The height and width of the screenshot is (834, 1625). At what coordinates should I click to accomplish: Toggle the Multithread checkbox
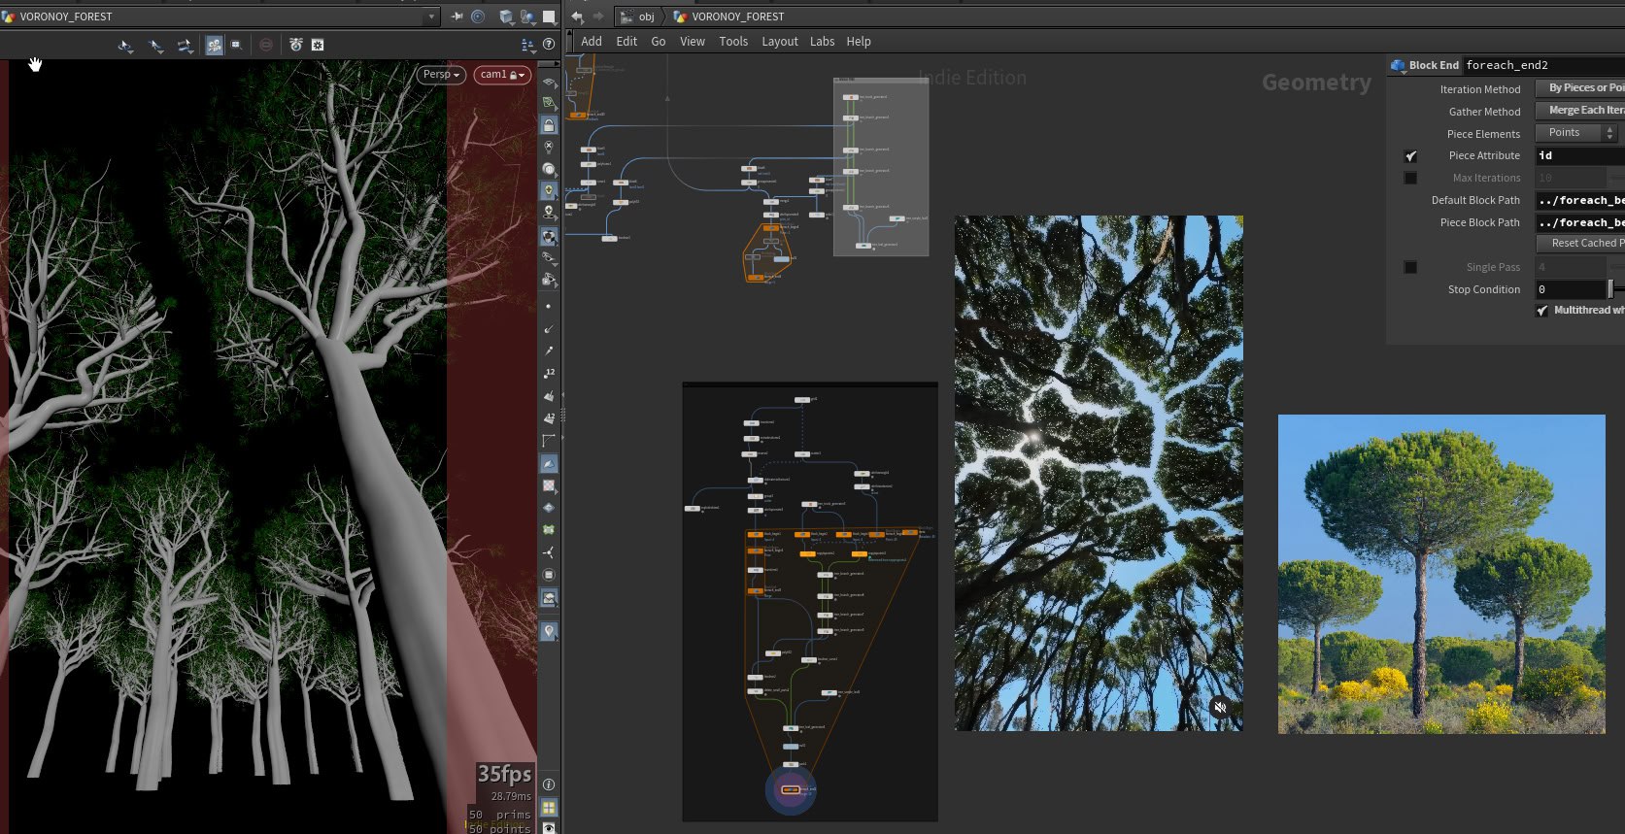tap(1542, 311)
